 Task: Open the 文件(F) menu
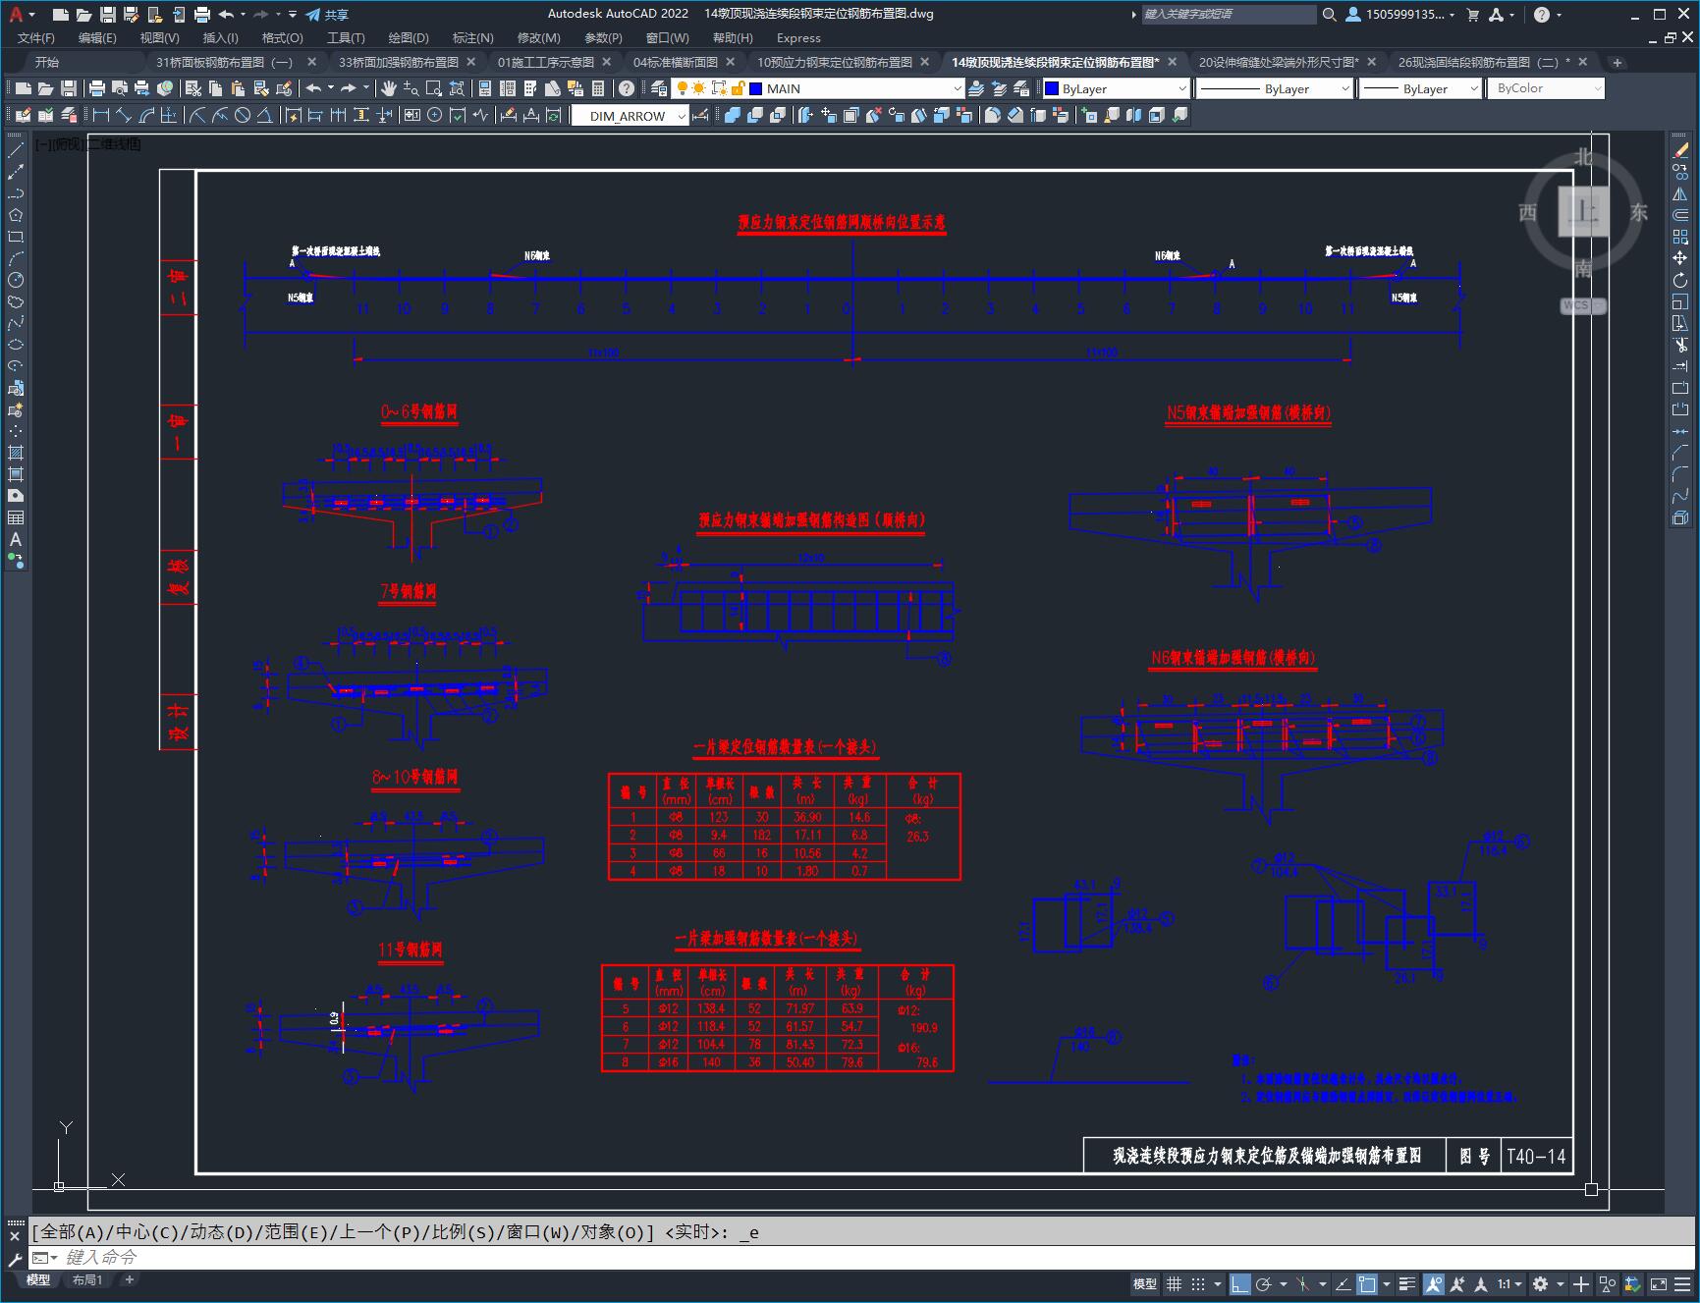click(x=36, y=37)
